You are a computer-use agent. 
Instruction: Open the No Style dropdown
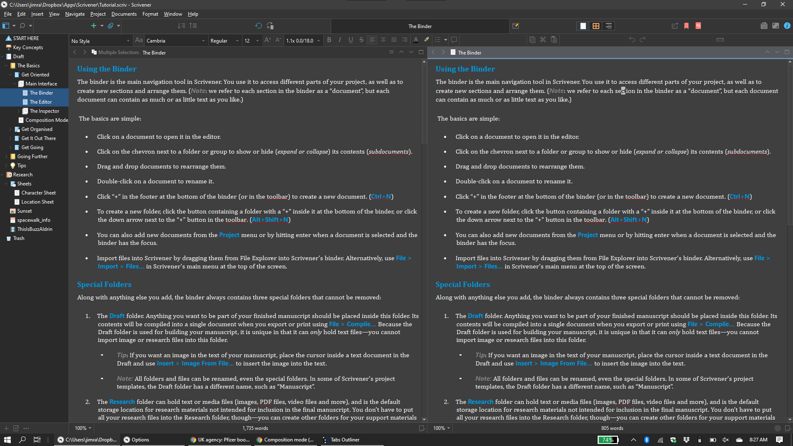(x=100, y=40)
